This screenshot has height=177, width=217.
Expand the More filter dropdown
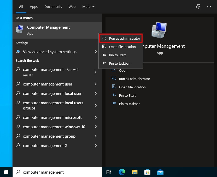(x=89, y=7)
